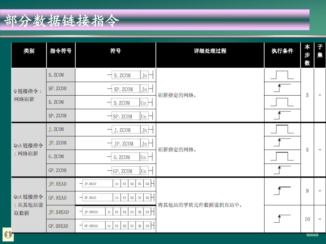Click the rising-edge symbol in the SP.ZCOM Jn row

pyautogui.click(x=282, y=88)
